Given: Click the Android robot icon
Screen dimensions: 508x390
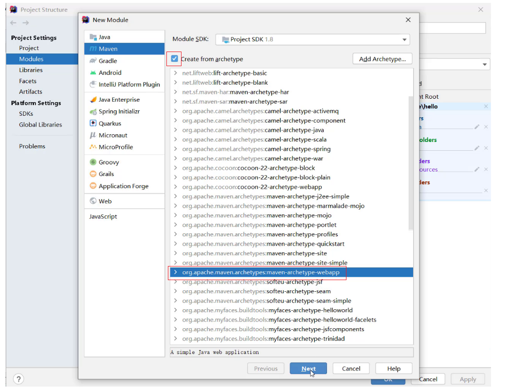Looking at the screenshot, I should coord(93,72).
